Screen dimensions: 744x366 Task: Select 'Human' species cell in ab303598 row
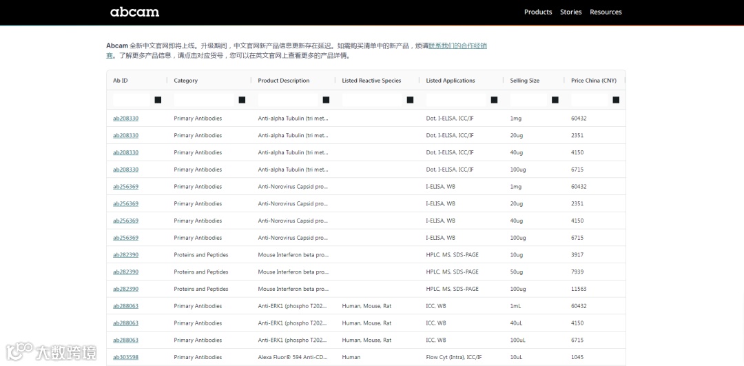tap(351, 358)
